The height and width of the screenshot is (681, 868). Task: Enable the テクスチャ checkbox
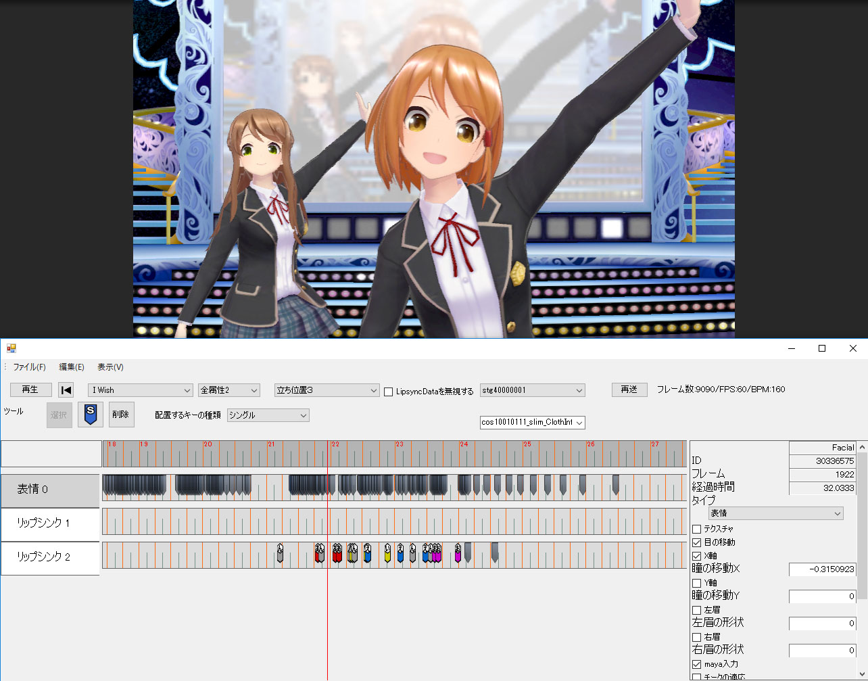point(696,529)
